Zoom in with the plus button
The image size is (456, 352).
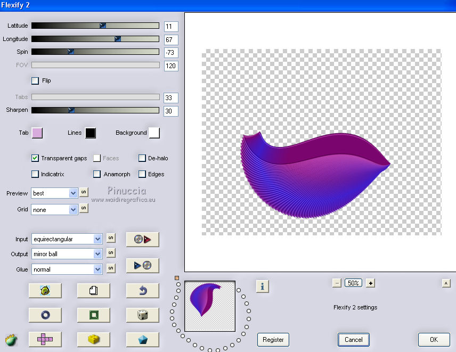click(370, 283)
